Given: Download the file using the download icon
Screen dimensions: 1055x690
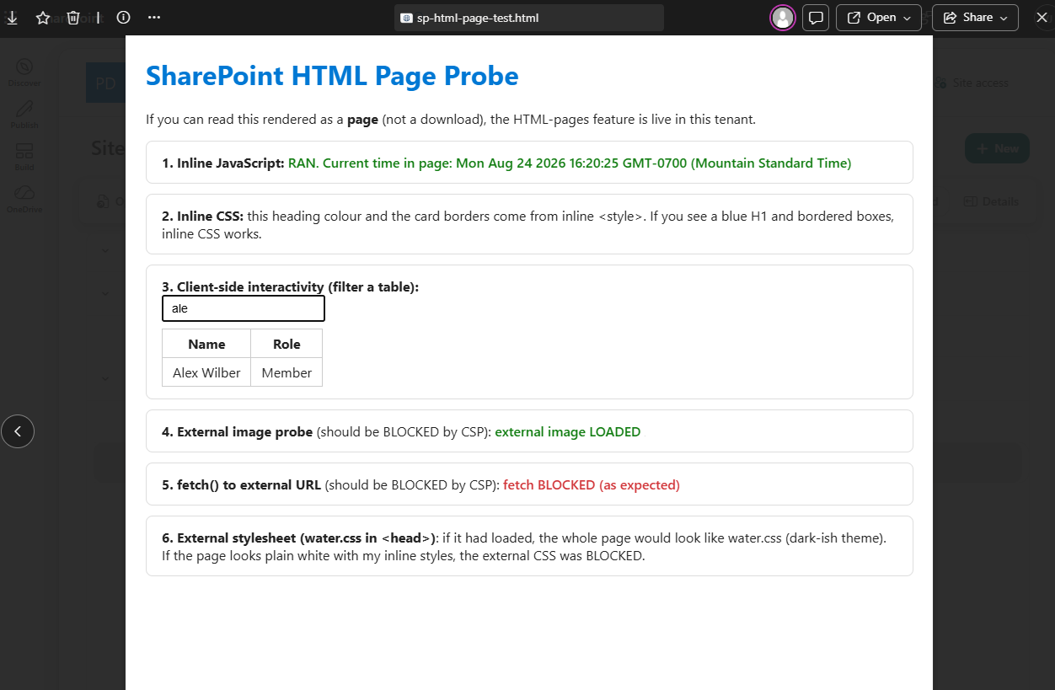Looking at the screenshot, I should pyautogui.click(x=12, y=18).
